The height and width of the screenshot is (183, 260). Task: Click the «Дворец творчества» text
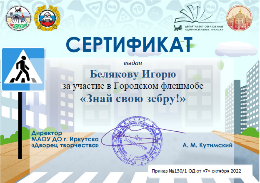pos(65,145)
